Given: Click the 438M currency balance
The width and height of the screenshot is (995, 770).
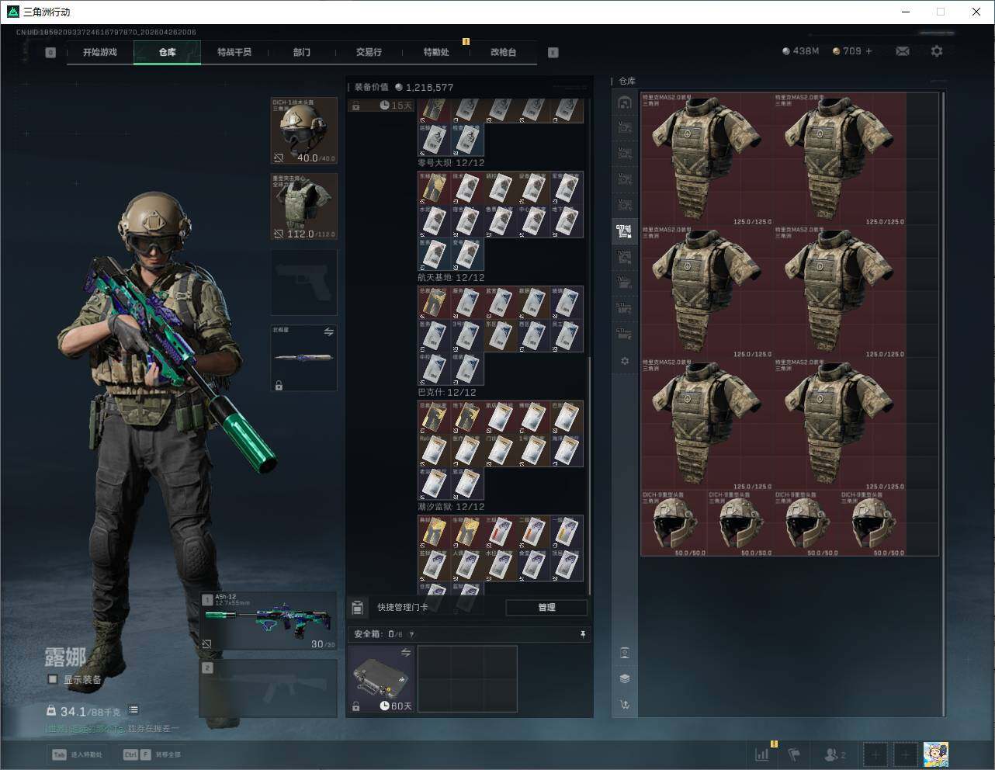Looking at the screenshot, I should (800, 51).
